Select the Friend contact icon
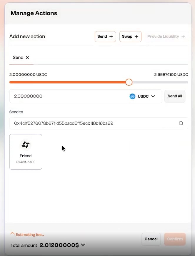Image resolution: width=195 pixels, height=256 pixels. 26,145
